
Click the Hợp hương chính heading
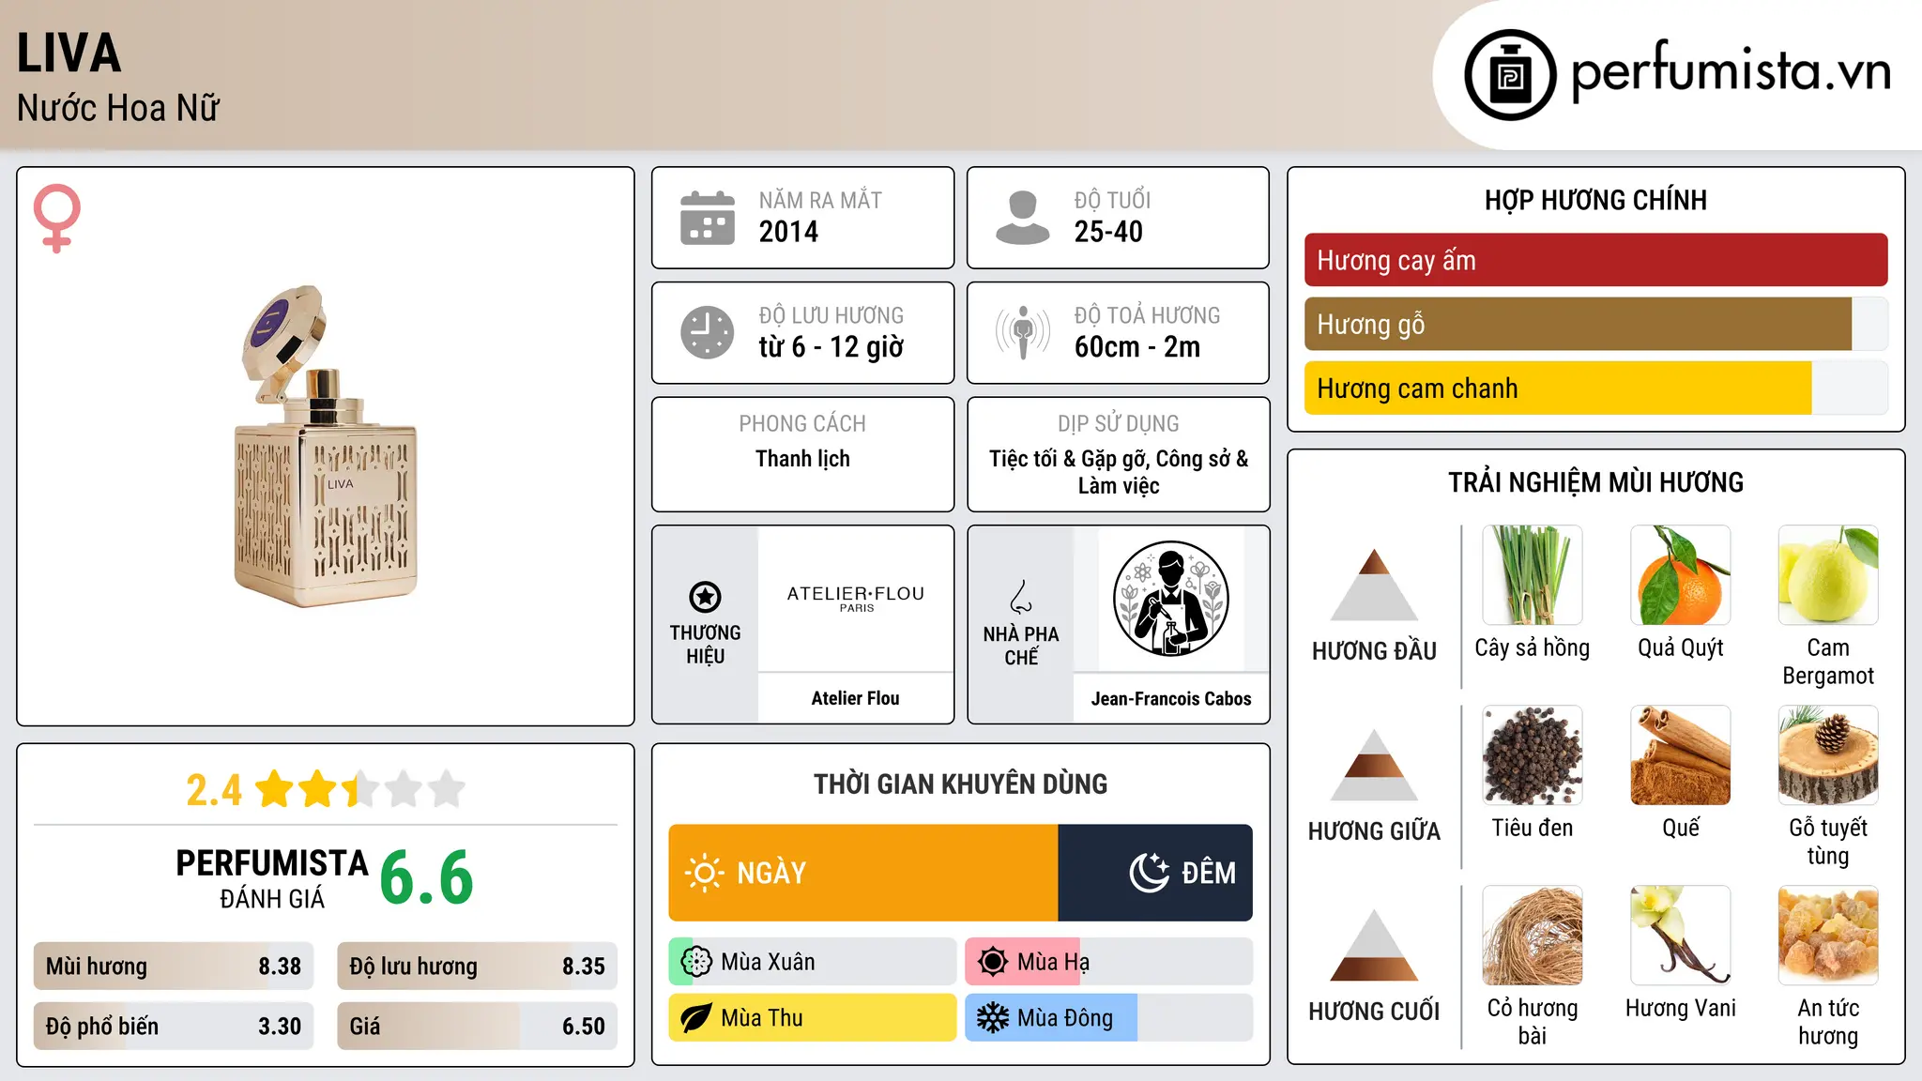[x=1596, y=200]
